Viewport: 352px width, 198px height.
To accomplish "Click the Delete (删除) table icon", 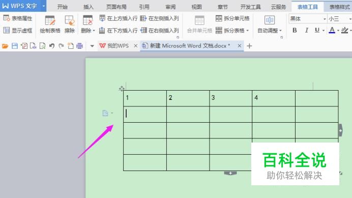I will tap(87, 20).
